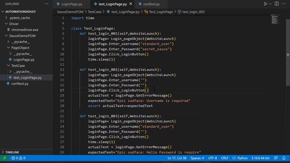This screenshot has height=163, width=290.
Task: Click "standard_user" string on line 8
Action: 156,44
